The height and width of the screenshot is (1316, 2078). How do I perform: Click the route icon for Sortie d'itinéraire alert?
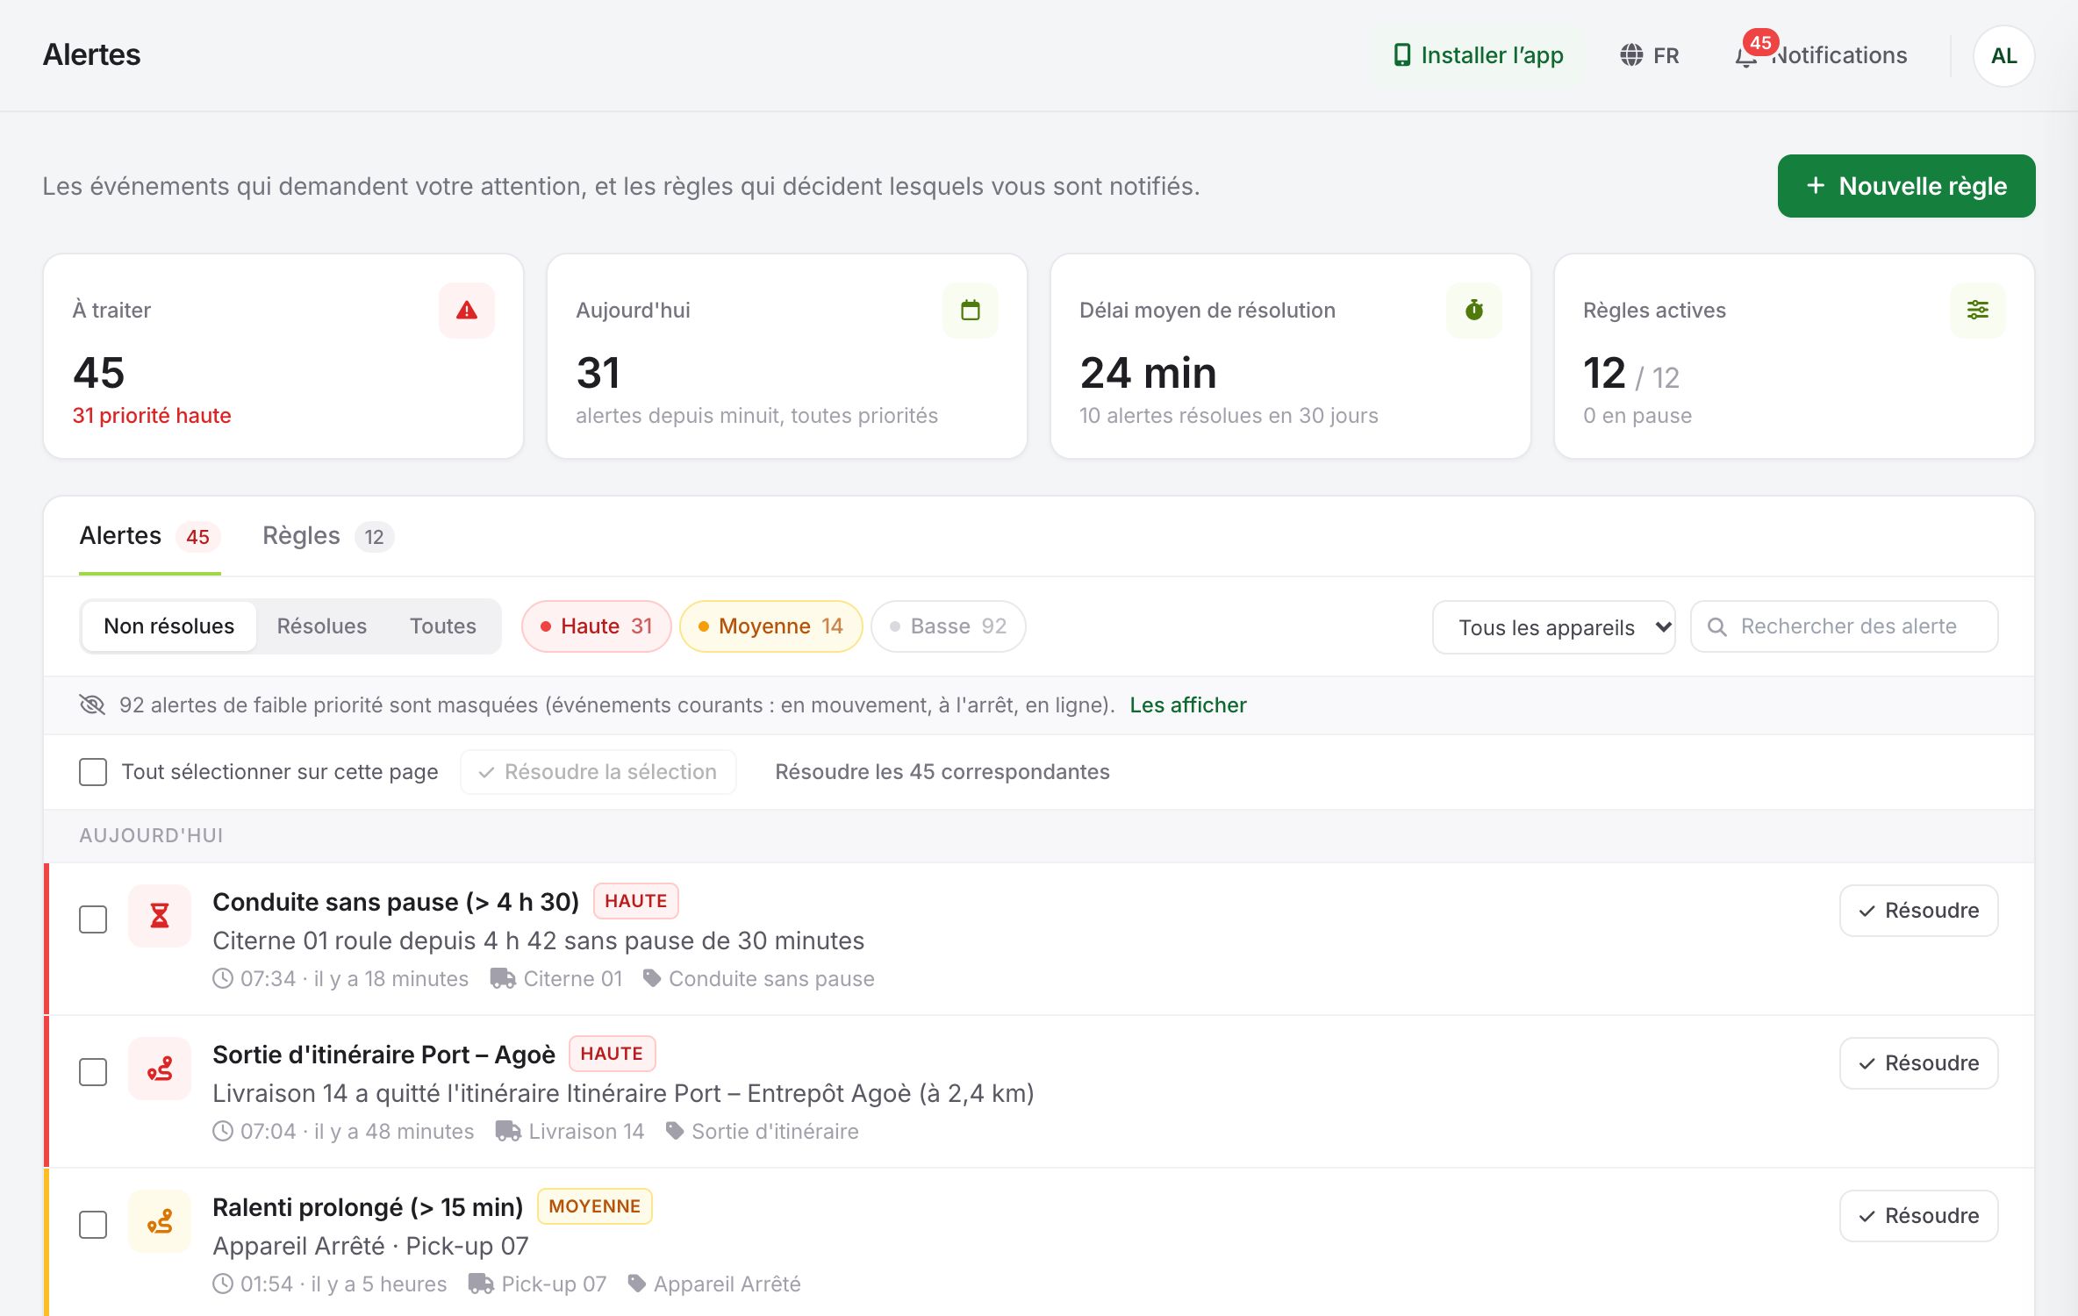coord(160,1069)
